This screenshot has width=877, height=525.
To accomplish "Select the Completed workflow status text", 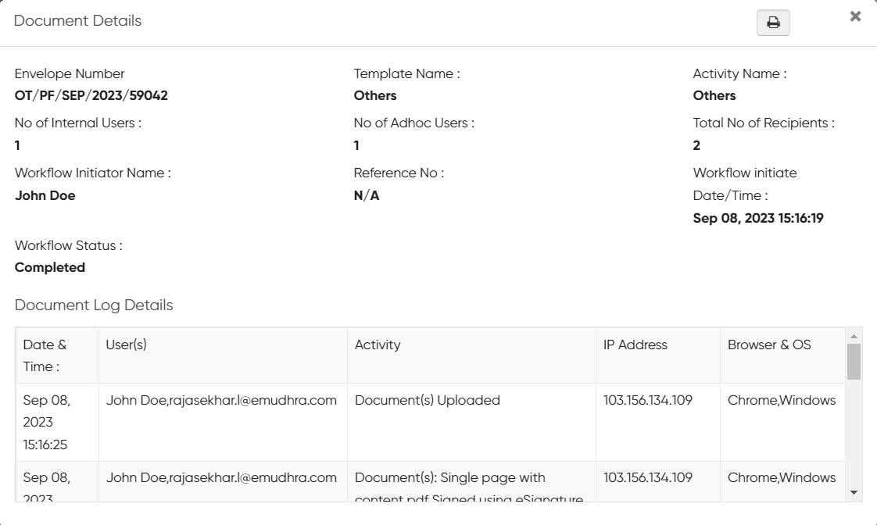I will pyautogui.click(x=50, y=267).
